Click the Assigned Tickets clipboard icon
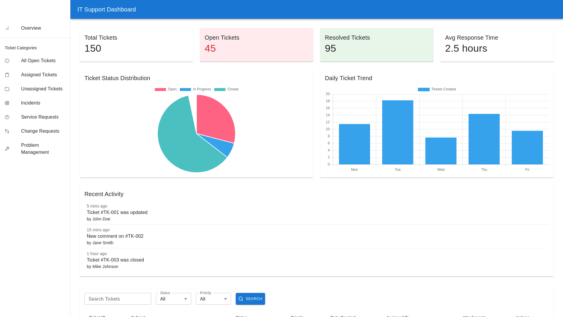This screenshot has height=317, width=563. pyautogui.click(x=7, y=75)
